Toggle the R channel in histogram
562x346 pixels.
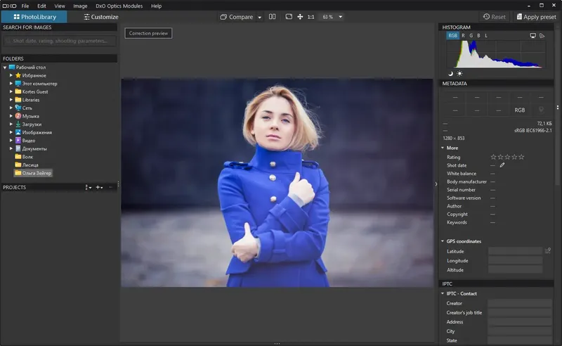click(x=464, y=35)
